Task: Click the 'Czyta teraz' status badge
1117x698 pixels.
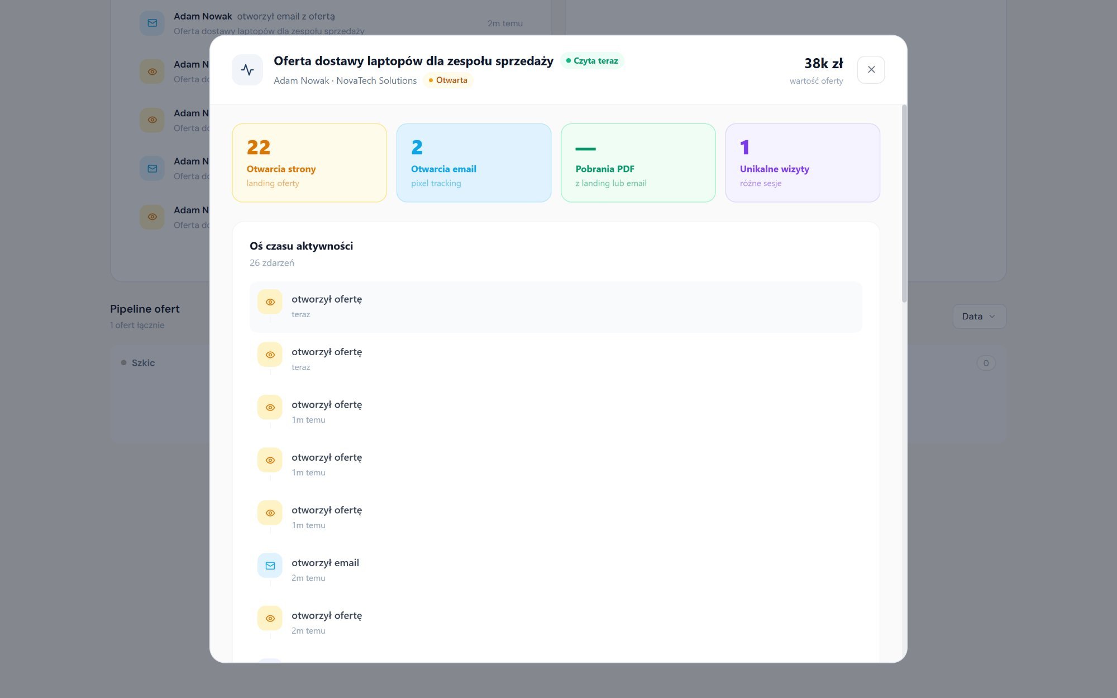Action: pos(592,61)
